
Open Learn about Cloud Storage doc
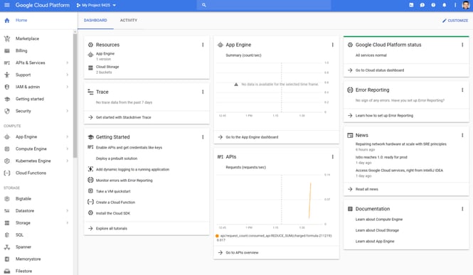(x=377, y=230)
